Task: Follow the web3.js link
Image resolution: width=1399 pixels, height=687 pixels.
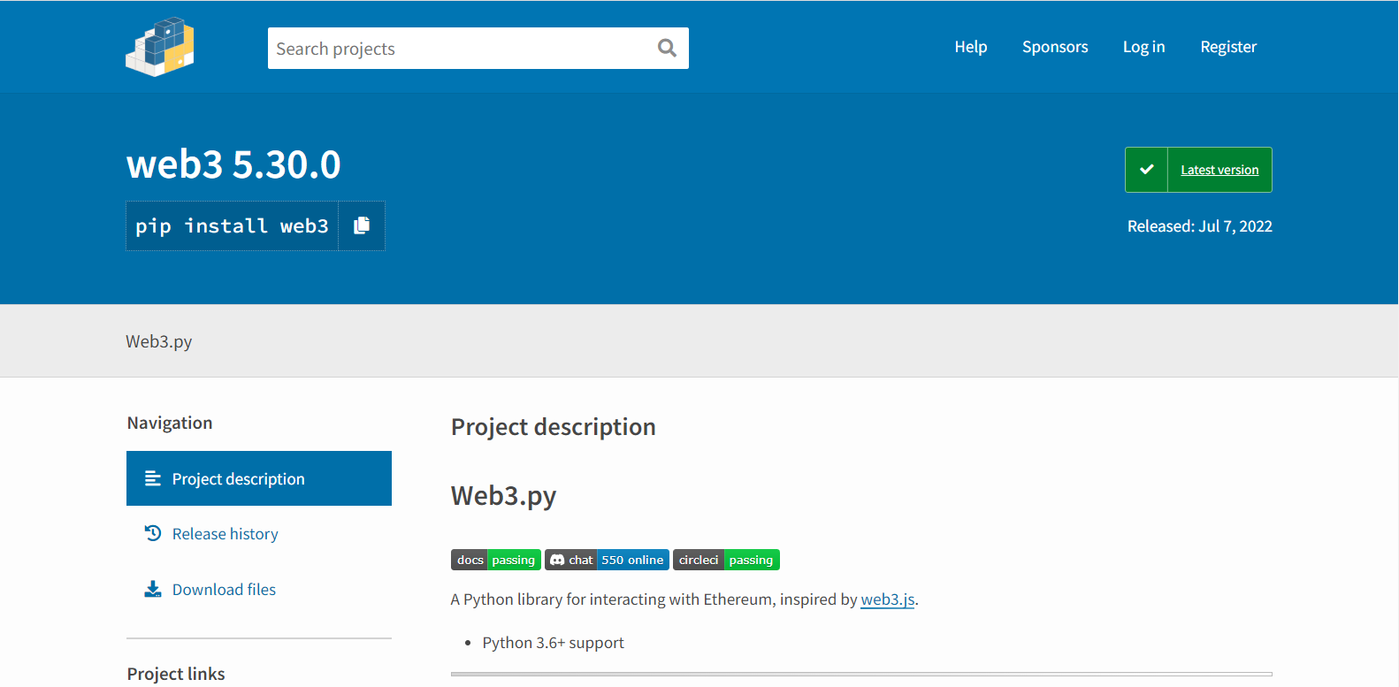Action: click(x=888, y=599)
